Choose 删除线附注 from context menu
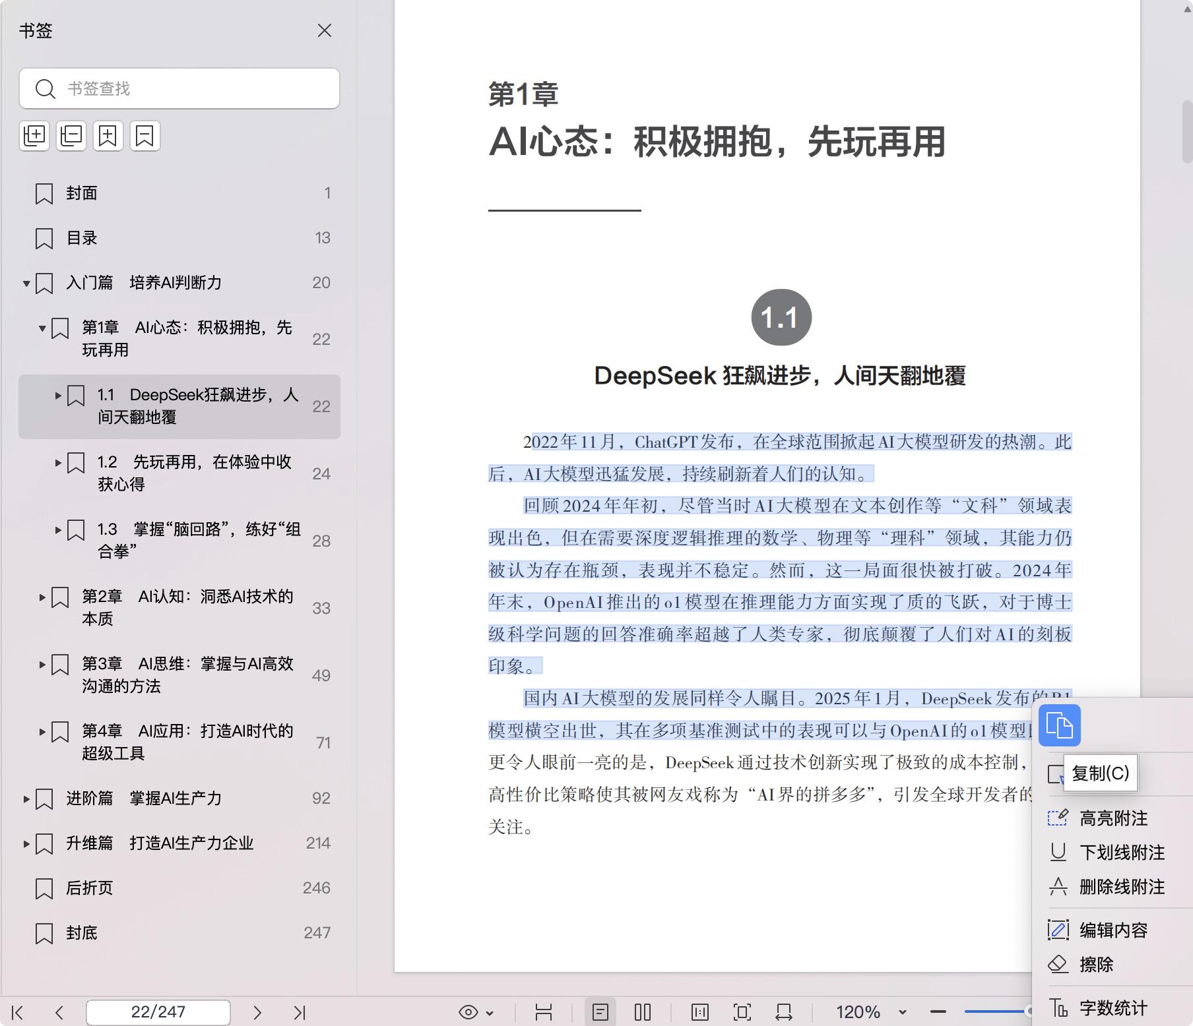1193x1026 pixels. (x=1112, y=887)
